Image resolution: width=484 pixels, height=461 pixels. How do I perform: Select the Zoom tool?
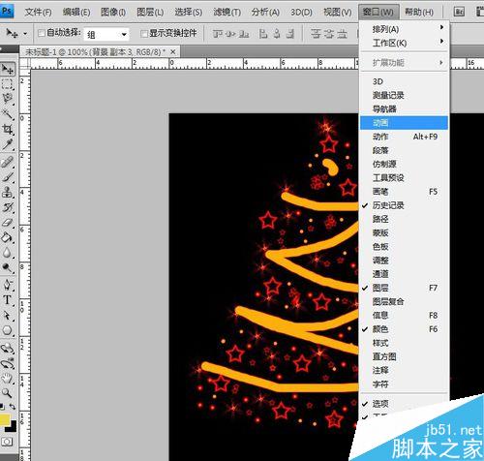(7, 393)
